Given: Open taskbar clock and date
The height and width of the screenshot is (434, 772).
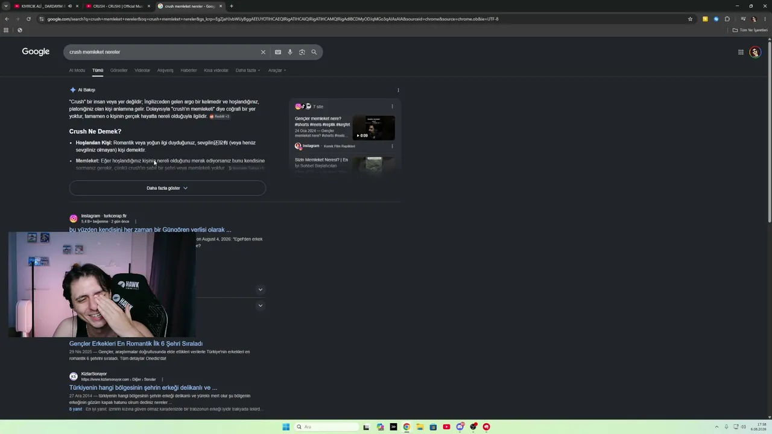Looking at the screenshot, I should pyautogui.click(x=758, y=427).
